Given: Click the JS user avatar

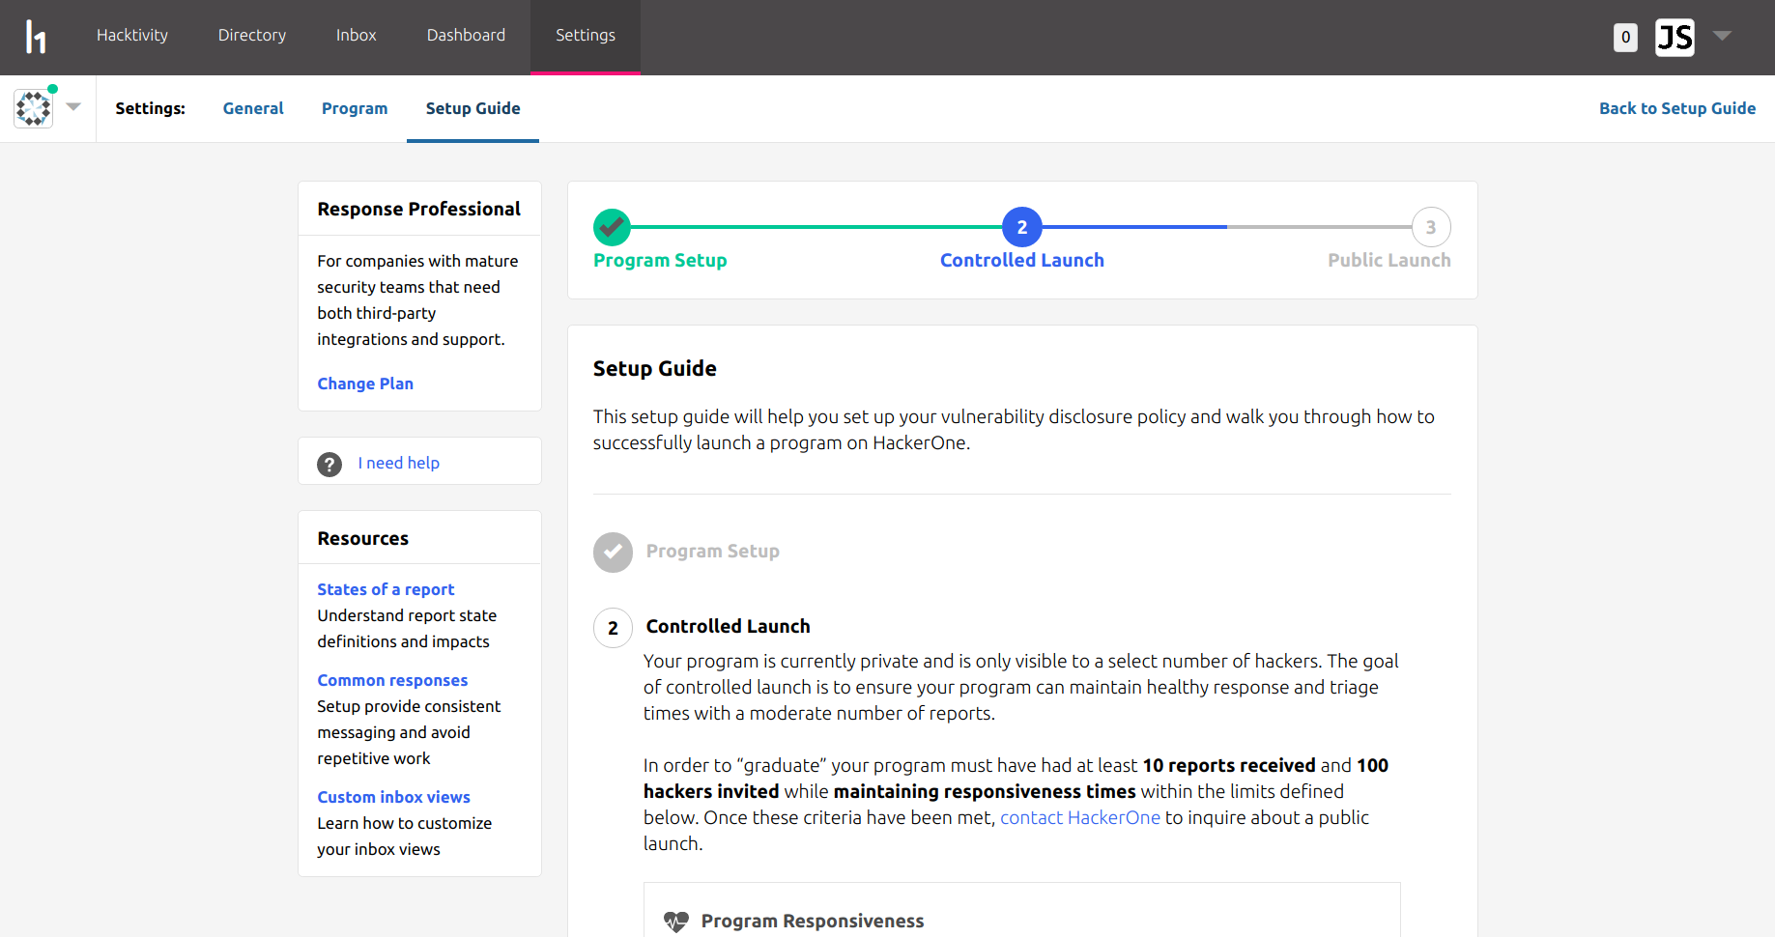Looking at the screenshot, I should pyautogui.click(x=1675, y=38).
